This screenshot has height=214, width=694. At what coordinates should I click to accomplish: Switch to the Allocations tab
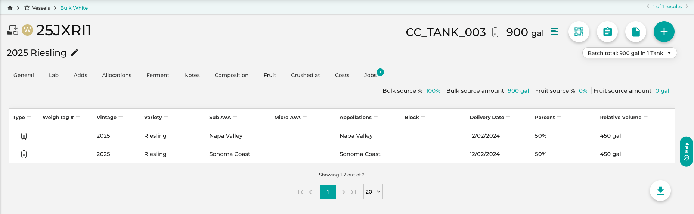[x=117, y=75]
